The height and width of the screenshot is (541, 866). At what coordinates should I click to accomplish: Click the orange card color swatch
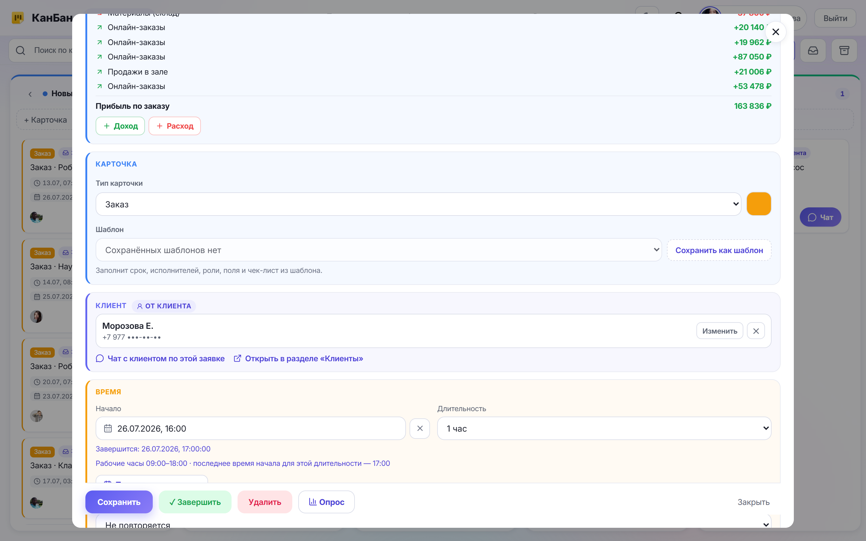(759, 204)
